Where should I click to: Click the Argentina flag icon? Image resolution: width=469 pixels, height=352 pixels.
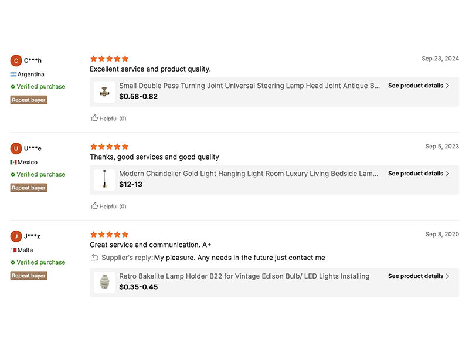pyautogui.click(x=13, y=74)
